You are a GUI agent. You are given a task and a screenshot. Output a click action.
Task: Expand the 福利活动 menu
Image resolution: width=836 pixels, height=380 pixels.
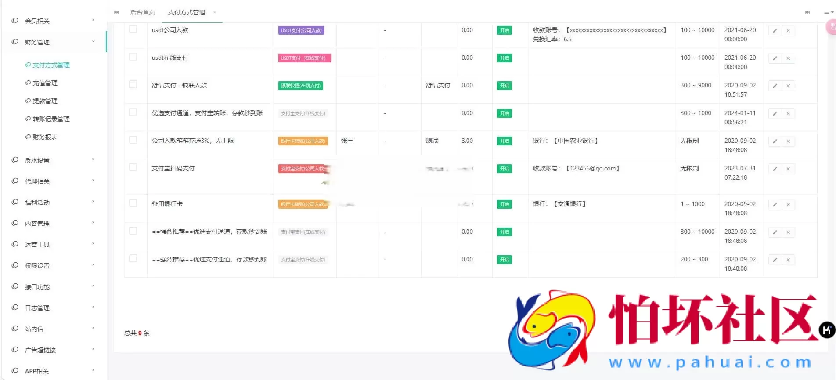pos(54,202)
